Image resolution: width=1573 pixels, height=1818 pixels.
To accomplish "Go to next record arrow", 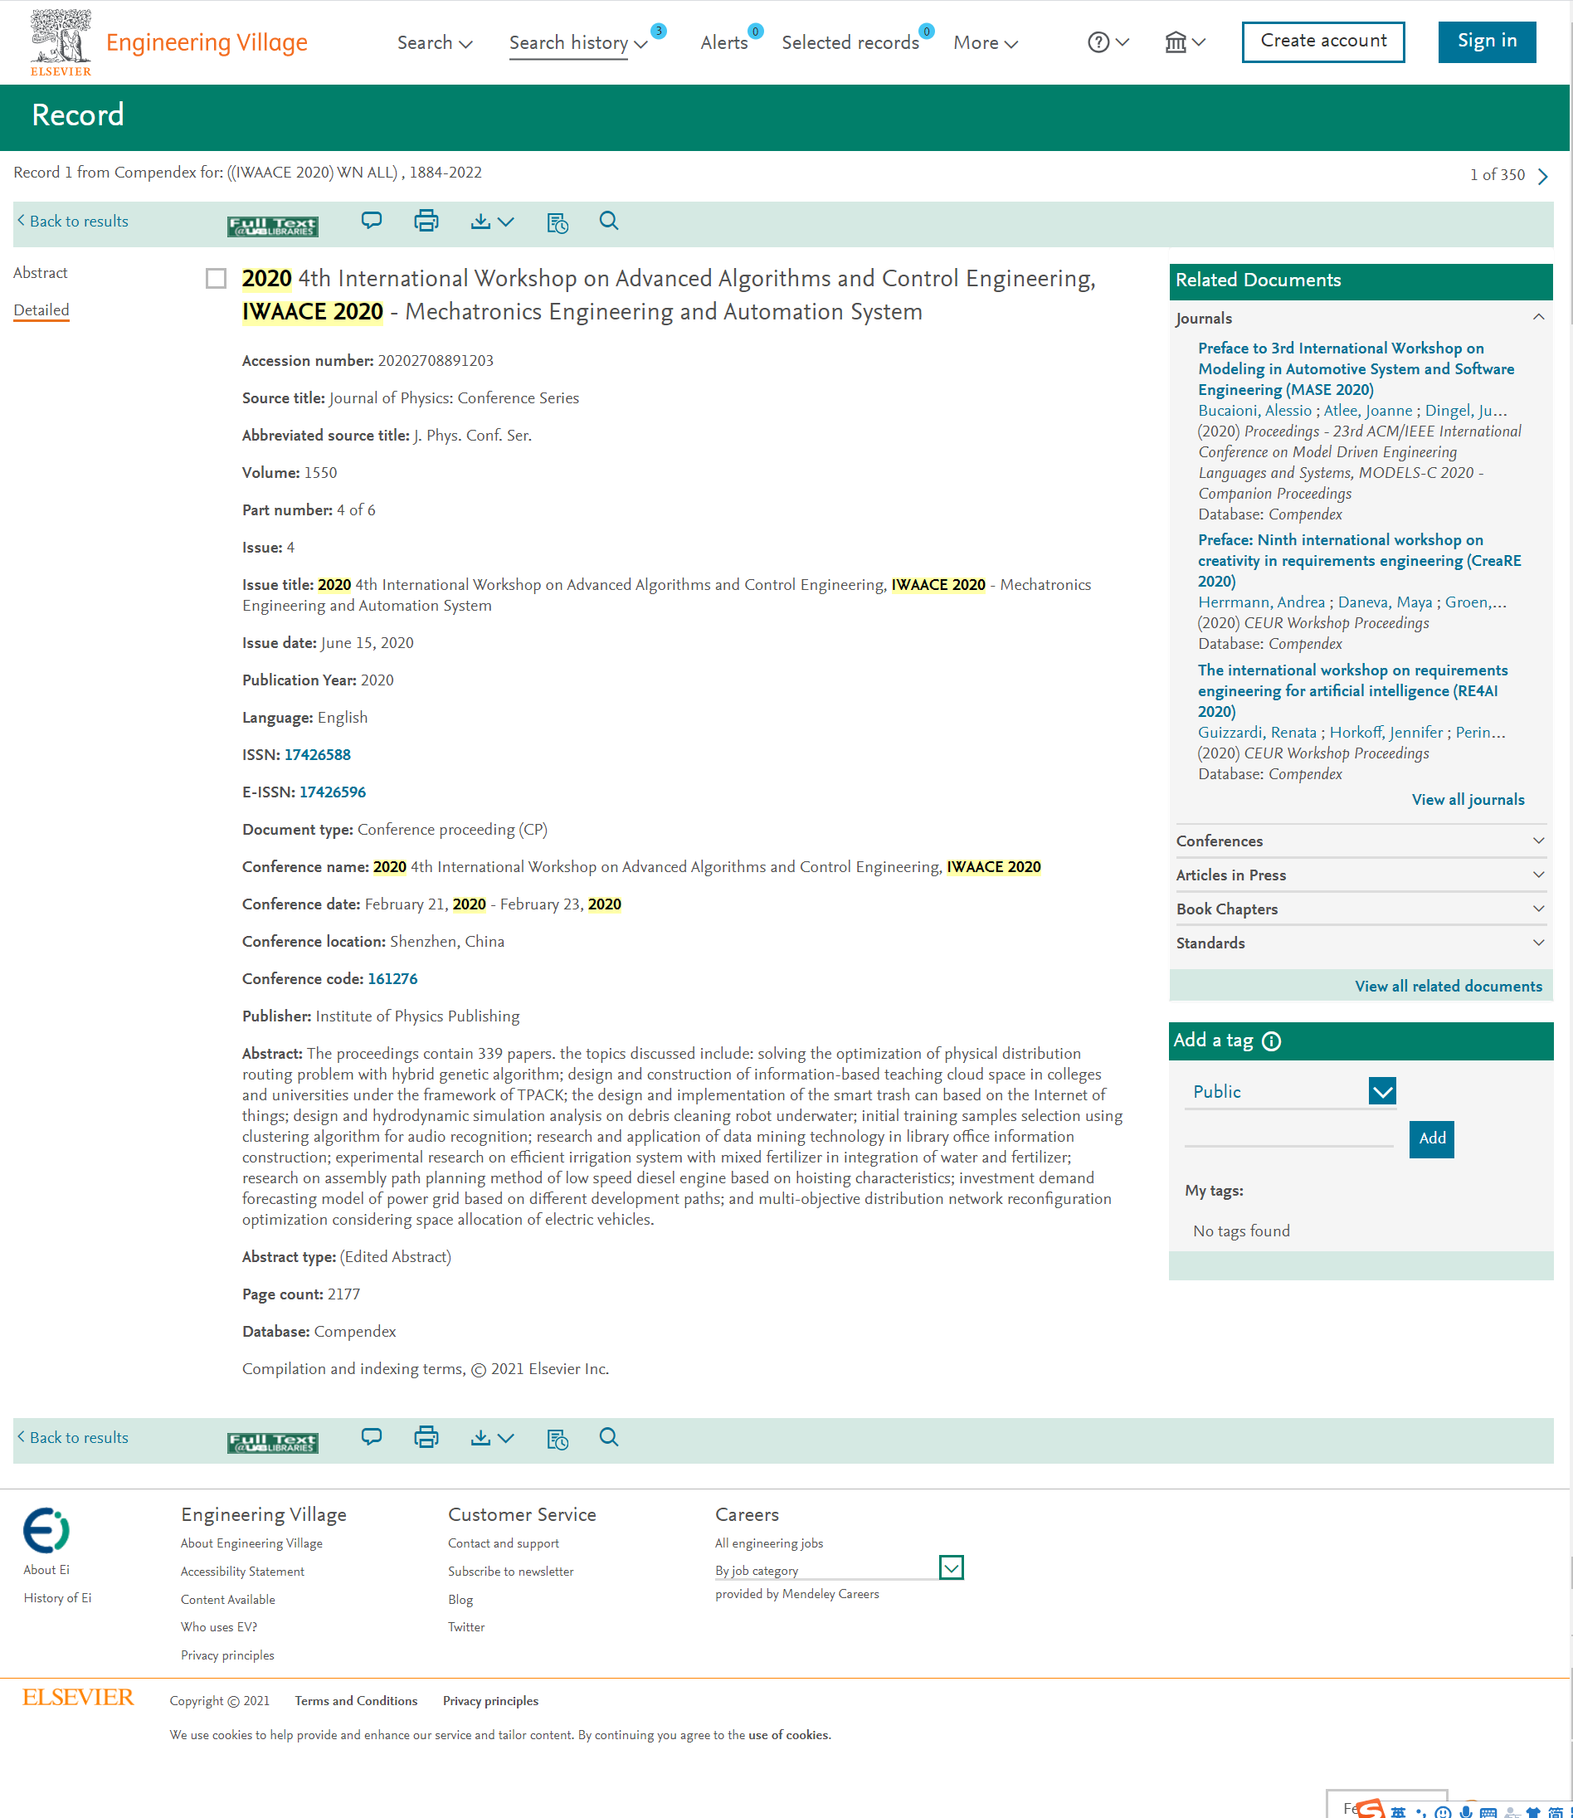I will [1542, 177].
